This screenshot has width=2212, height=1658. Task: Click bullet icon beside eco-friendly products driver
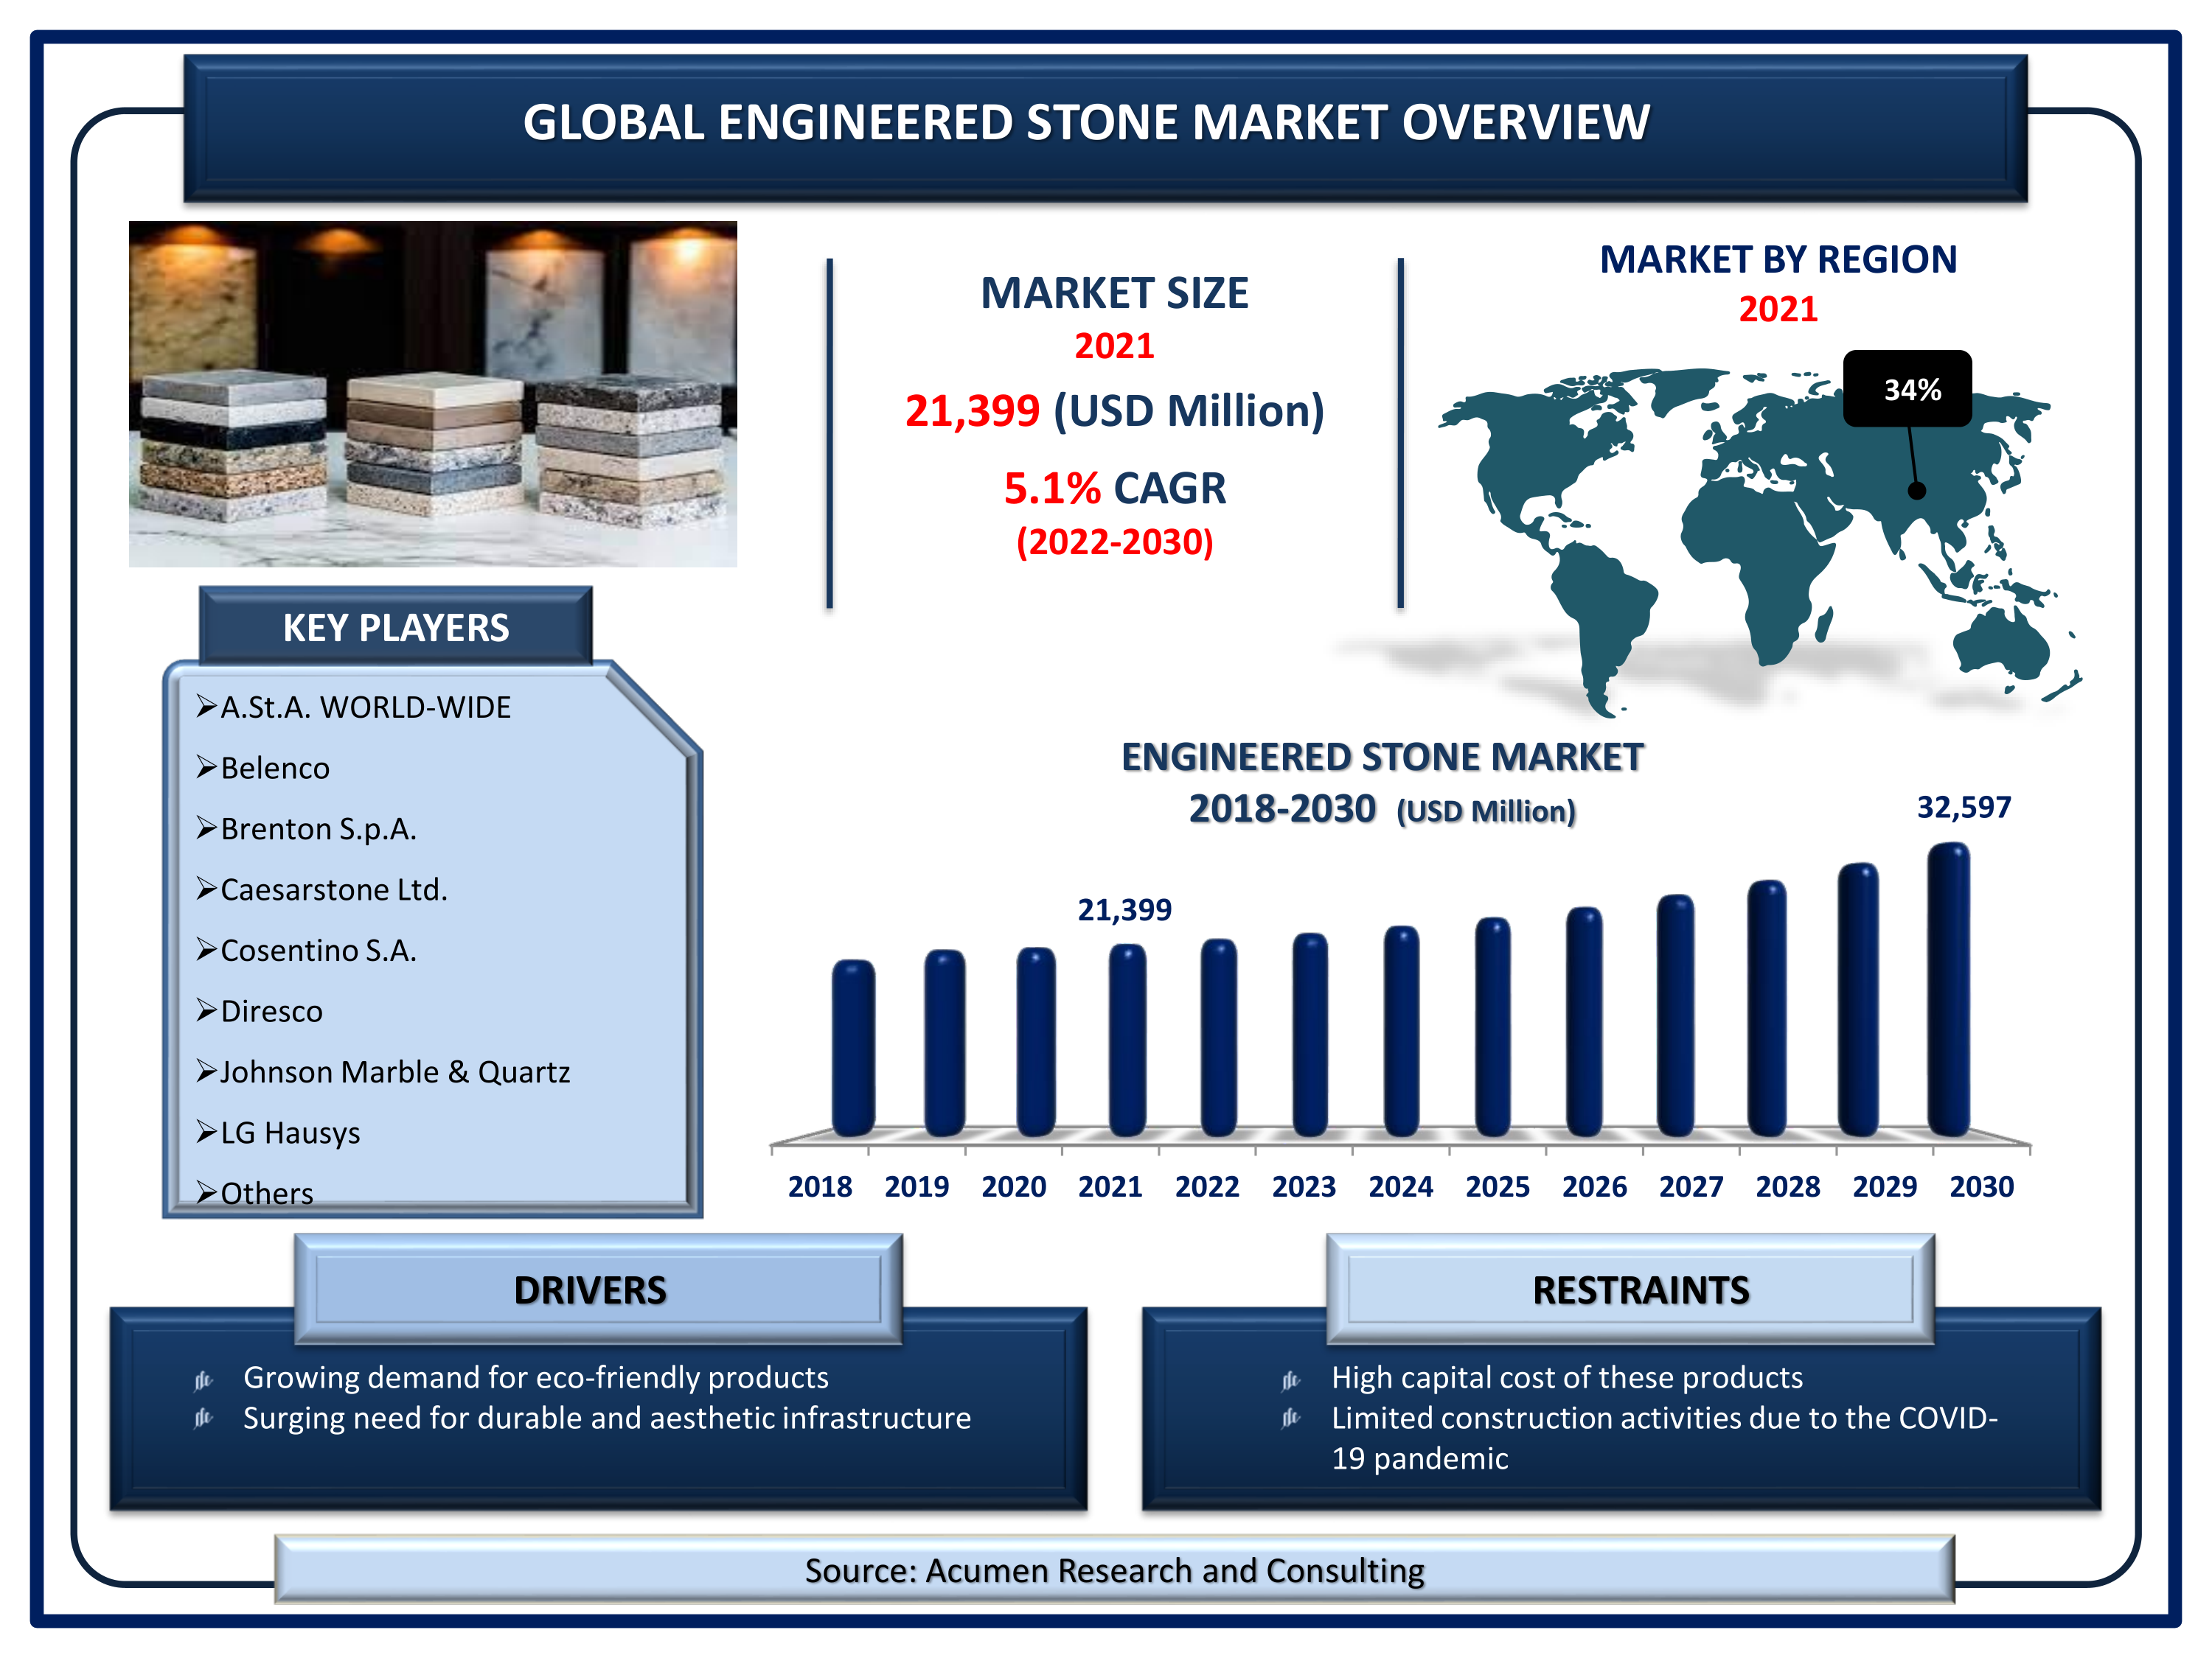point(203,1380)
